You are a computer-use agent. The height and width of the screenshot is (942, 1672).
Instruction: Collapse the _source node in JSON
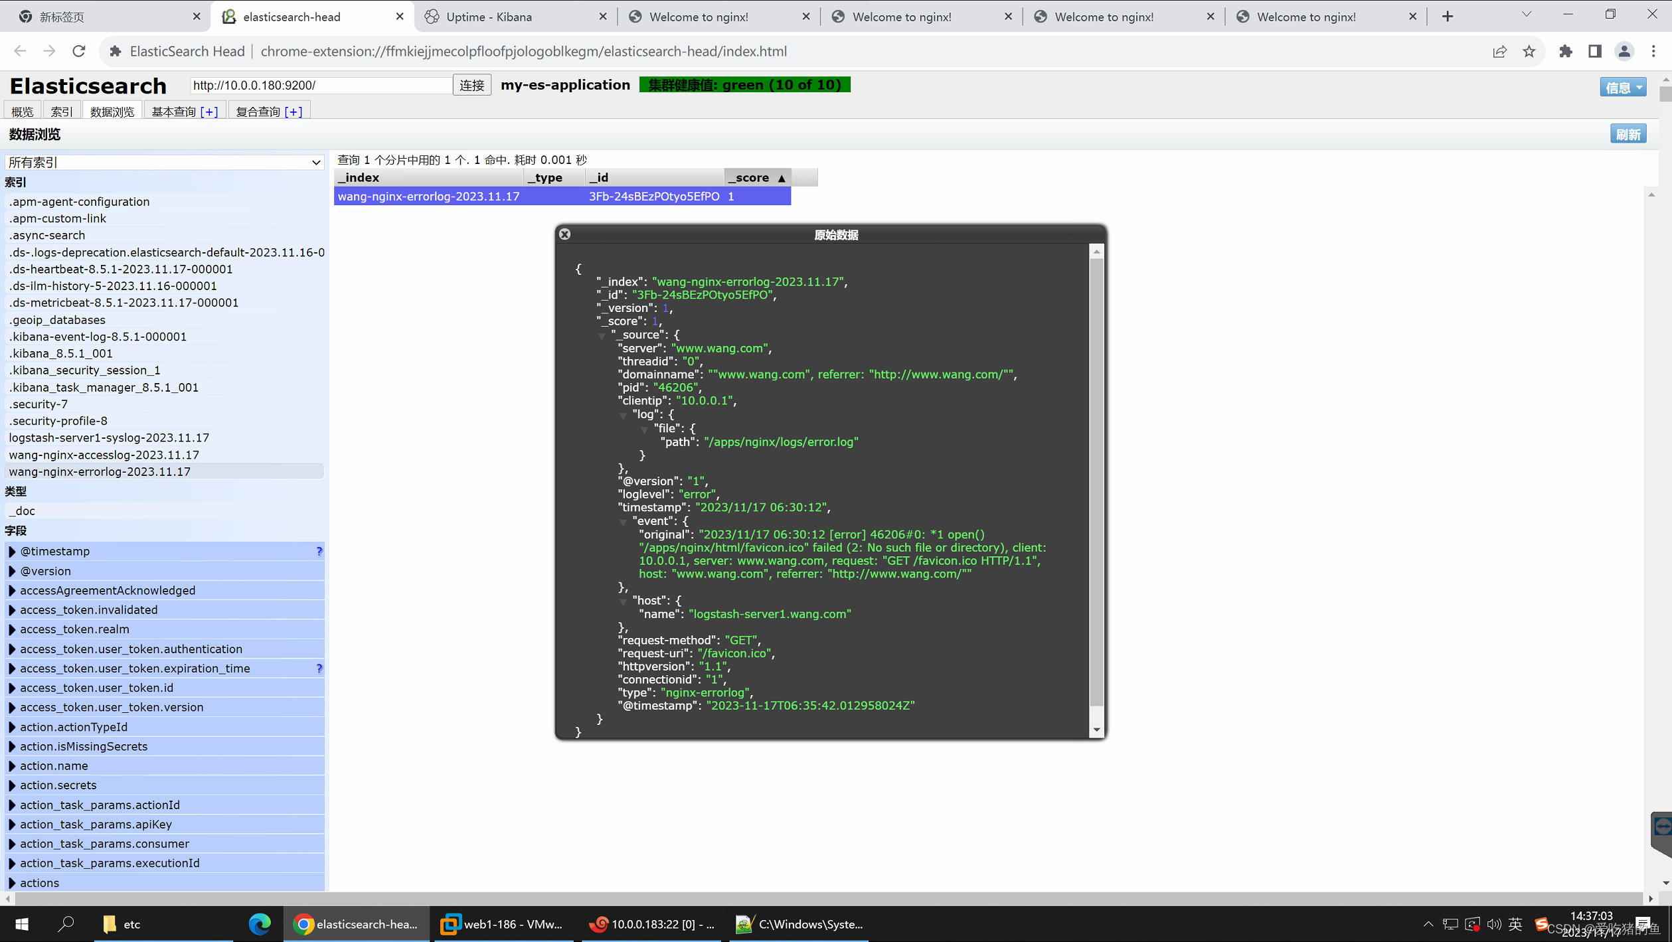[x=602, y=336]
